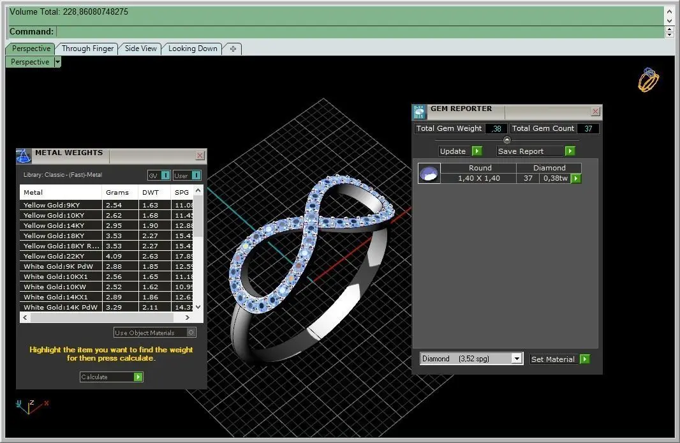Viewport: 680px width, 443px height.
Task: Select the Yellow Gold:22KY row
Action: [x=107, y=256]
